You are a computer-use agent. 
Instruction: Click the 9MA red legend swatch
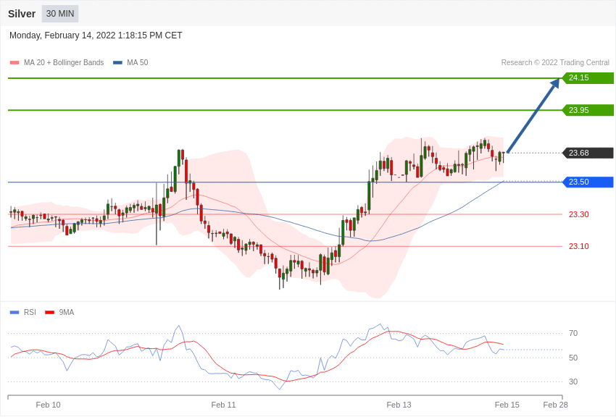49,313
